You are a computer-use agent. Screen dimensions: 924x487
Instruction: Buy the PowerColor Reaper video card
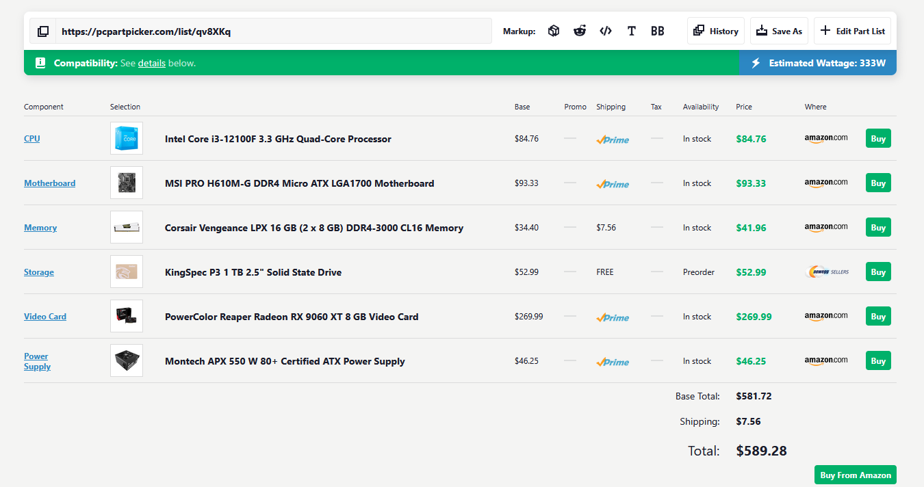[x=878, y=317]
